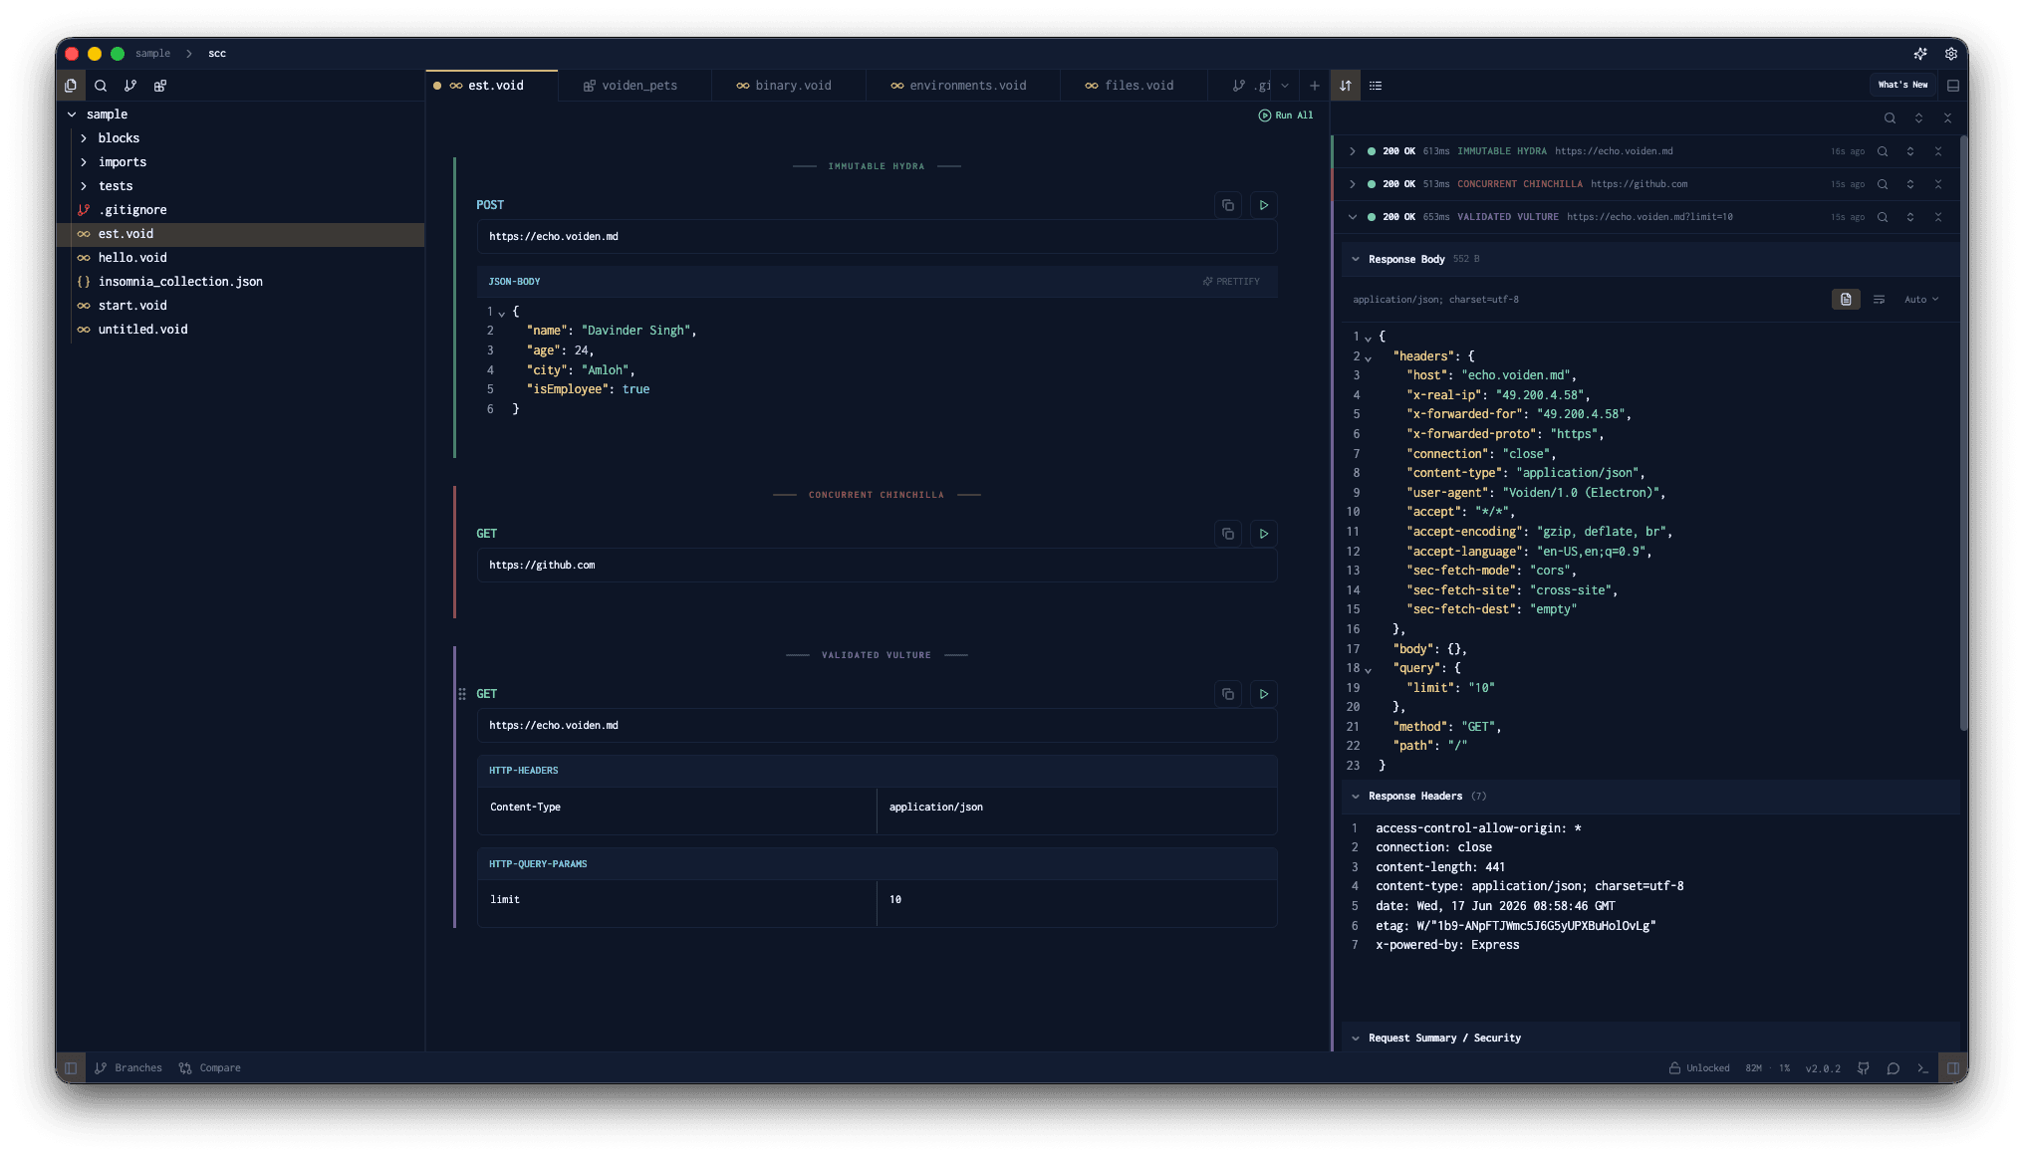The image size is (2024, 1157).
Task: Open the terminal from status bar
Action: pos(1922,1068)
